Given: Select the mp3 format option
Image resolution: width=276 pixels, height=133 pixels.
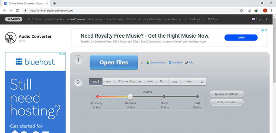Looking at the screenshot, I should (96, 82).
